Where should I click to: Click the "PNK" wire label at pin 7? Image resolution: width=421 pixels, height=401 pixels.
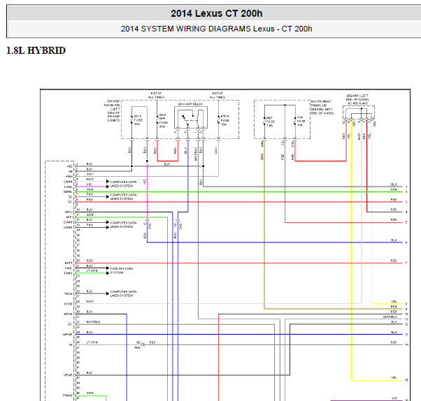click(x=90, y=194)
